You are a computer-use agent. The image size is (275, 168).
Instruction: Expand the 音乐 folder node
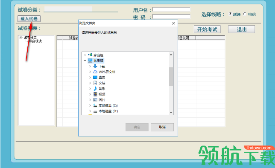(x=90, y=89)
